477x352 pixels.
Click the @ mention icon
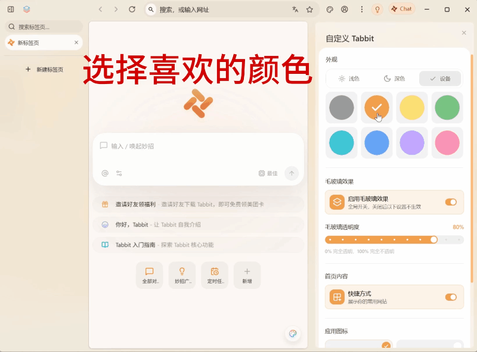(x=105, y=173)
